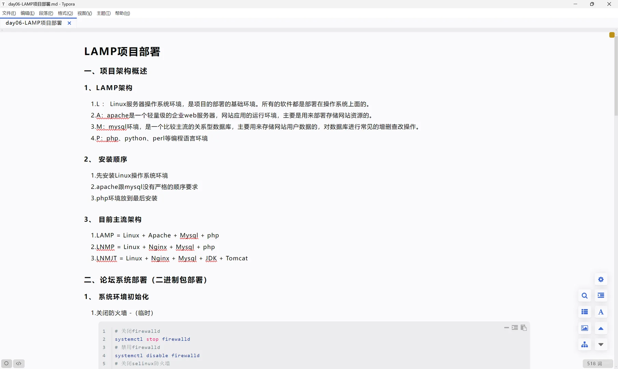Click the line starting 2.A: apache
Image resolution: width=618 pixels, height=369 pixels.
point(232,115)
